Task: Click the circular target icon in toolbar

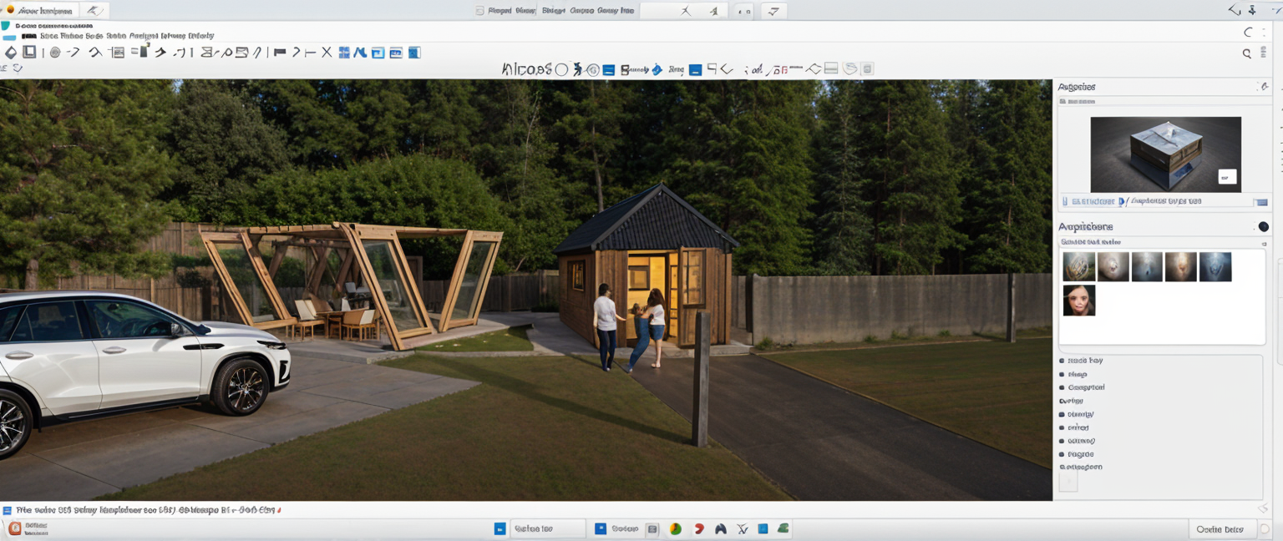Action: (x=55, y=53)
